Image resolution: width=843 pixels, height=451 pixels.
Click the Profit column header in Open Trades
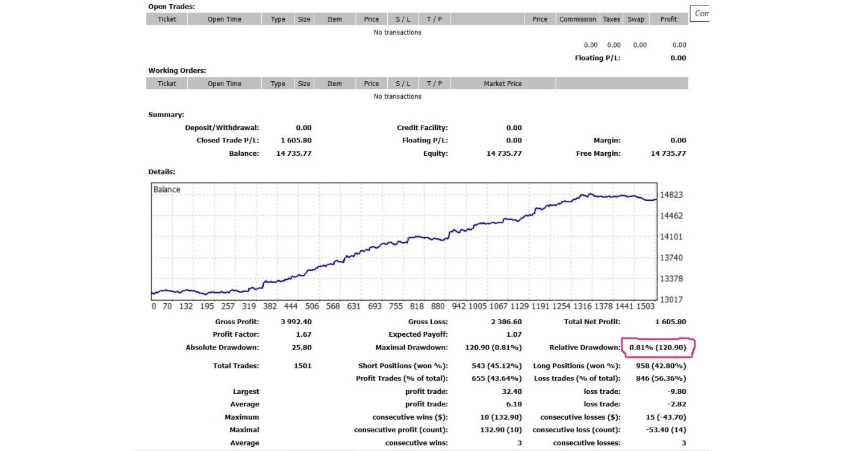click(668, 19)
